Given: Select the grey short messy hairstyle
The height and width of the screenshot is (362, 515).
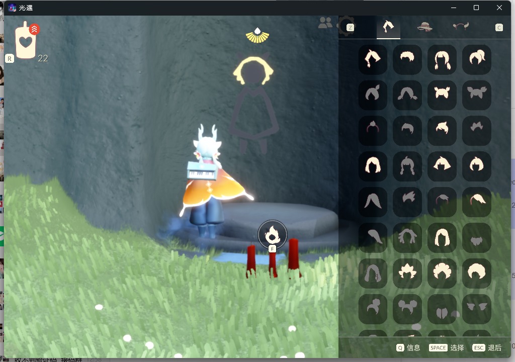Looking at the screenshot, I should pyautogui.click(x=407, y=131).
